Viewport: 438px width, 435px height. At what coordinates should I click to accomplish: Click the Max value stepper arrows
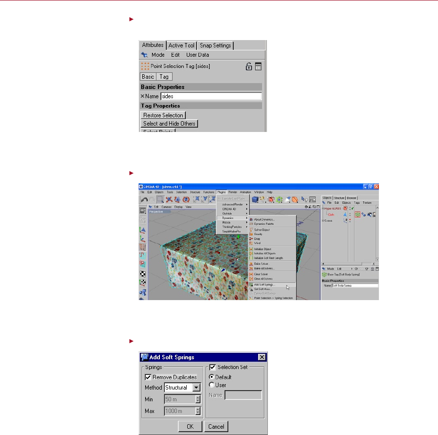point(198,411)
